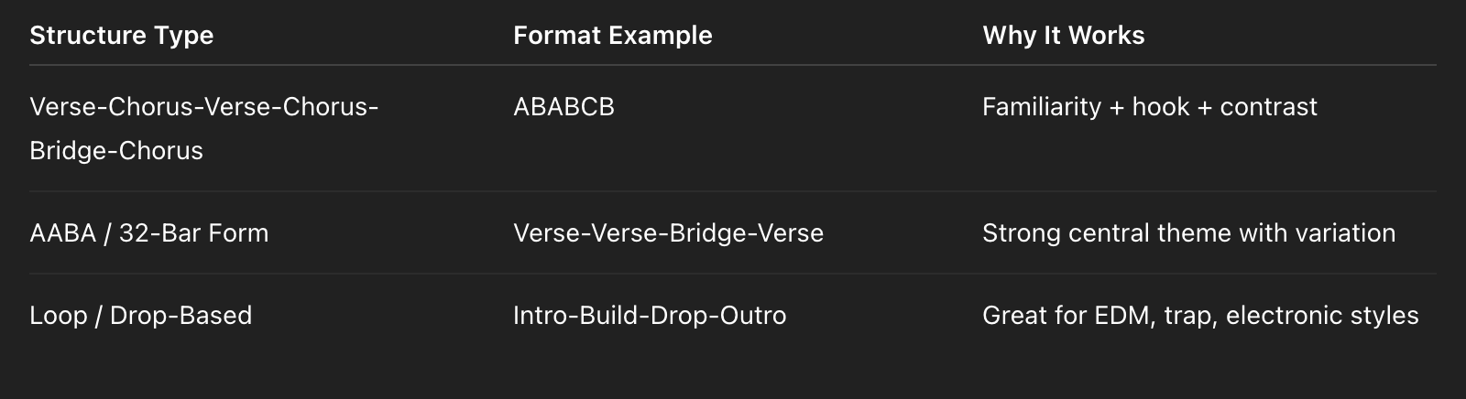The height and width of the screenshot is (399, 1466).
Task: Click the Verse-Verse-Bridge-Verse cell
Action: pyautogui.click(x=668, y=233)
